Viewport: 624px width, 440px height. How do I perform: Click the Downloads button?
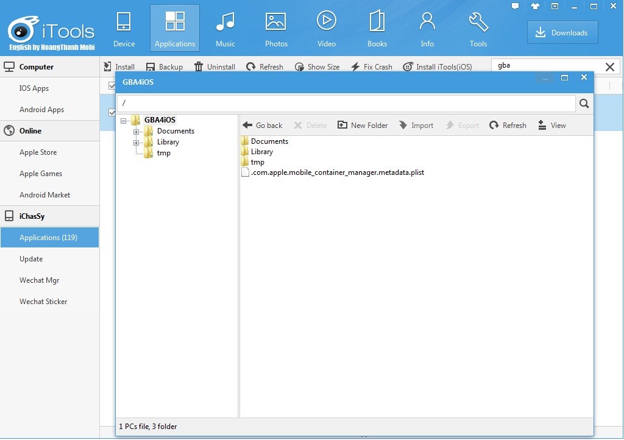click(x=562, y=33)
